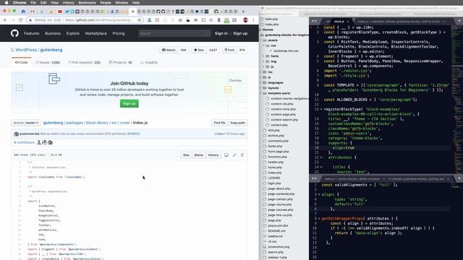This screenshot has width=463, height=260.
Task: Open Features in GitHub header
Action: (32, 33)
